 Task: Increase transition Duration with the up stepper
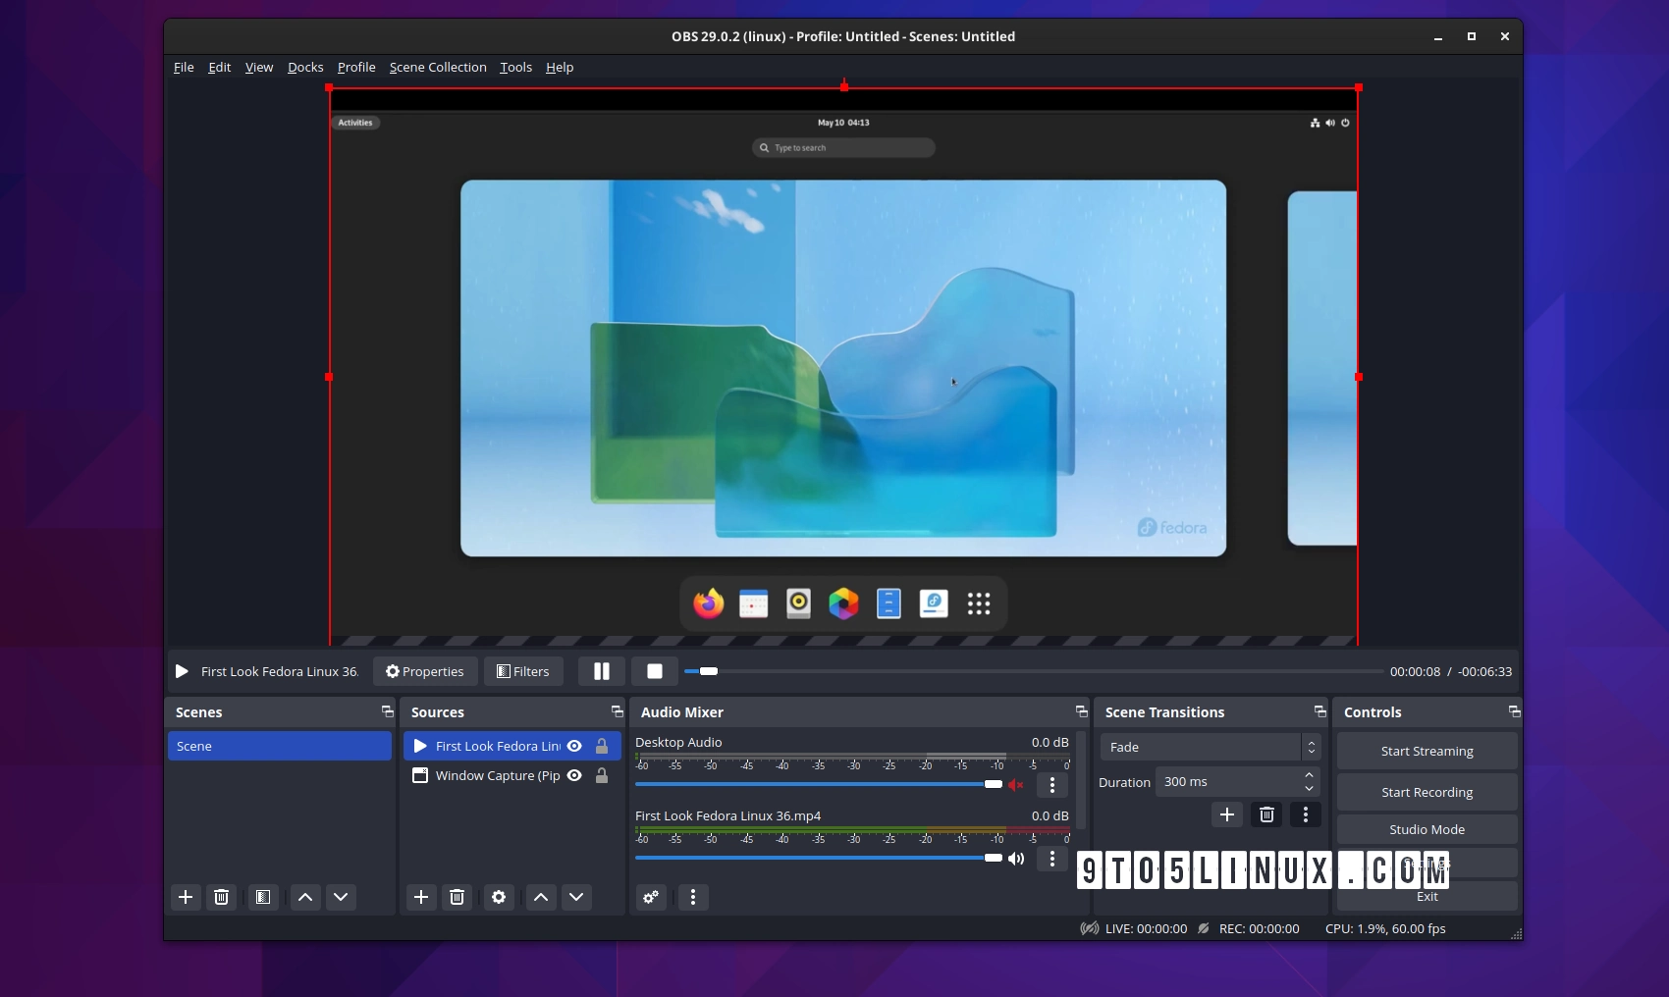pyautogui.click(x=1309, y=776)
